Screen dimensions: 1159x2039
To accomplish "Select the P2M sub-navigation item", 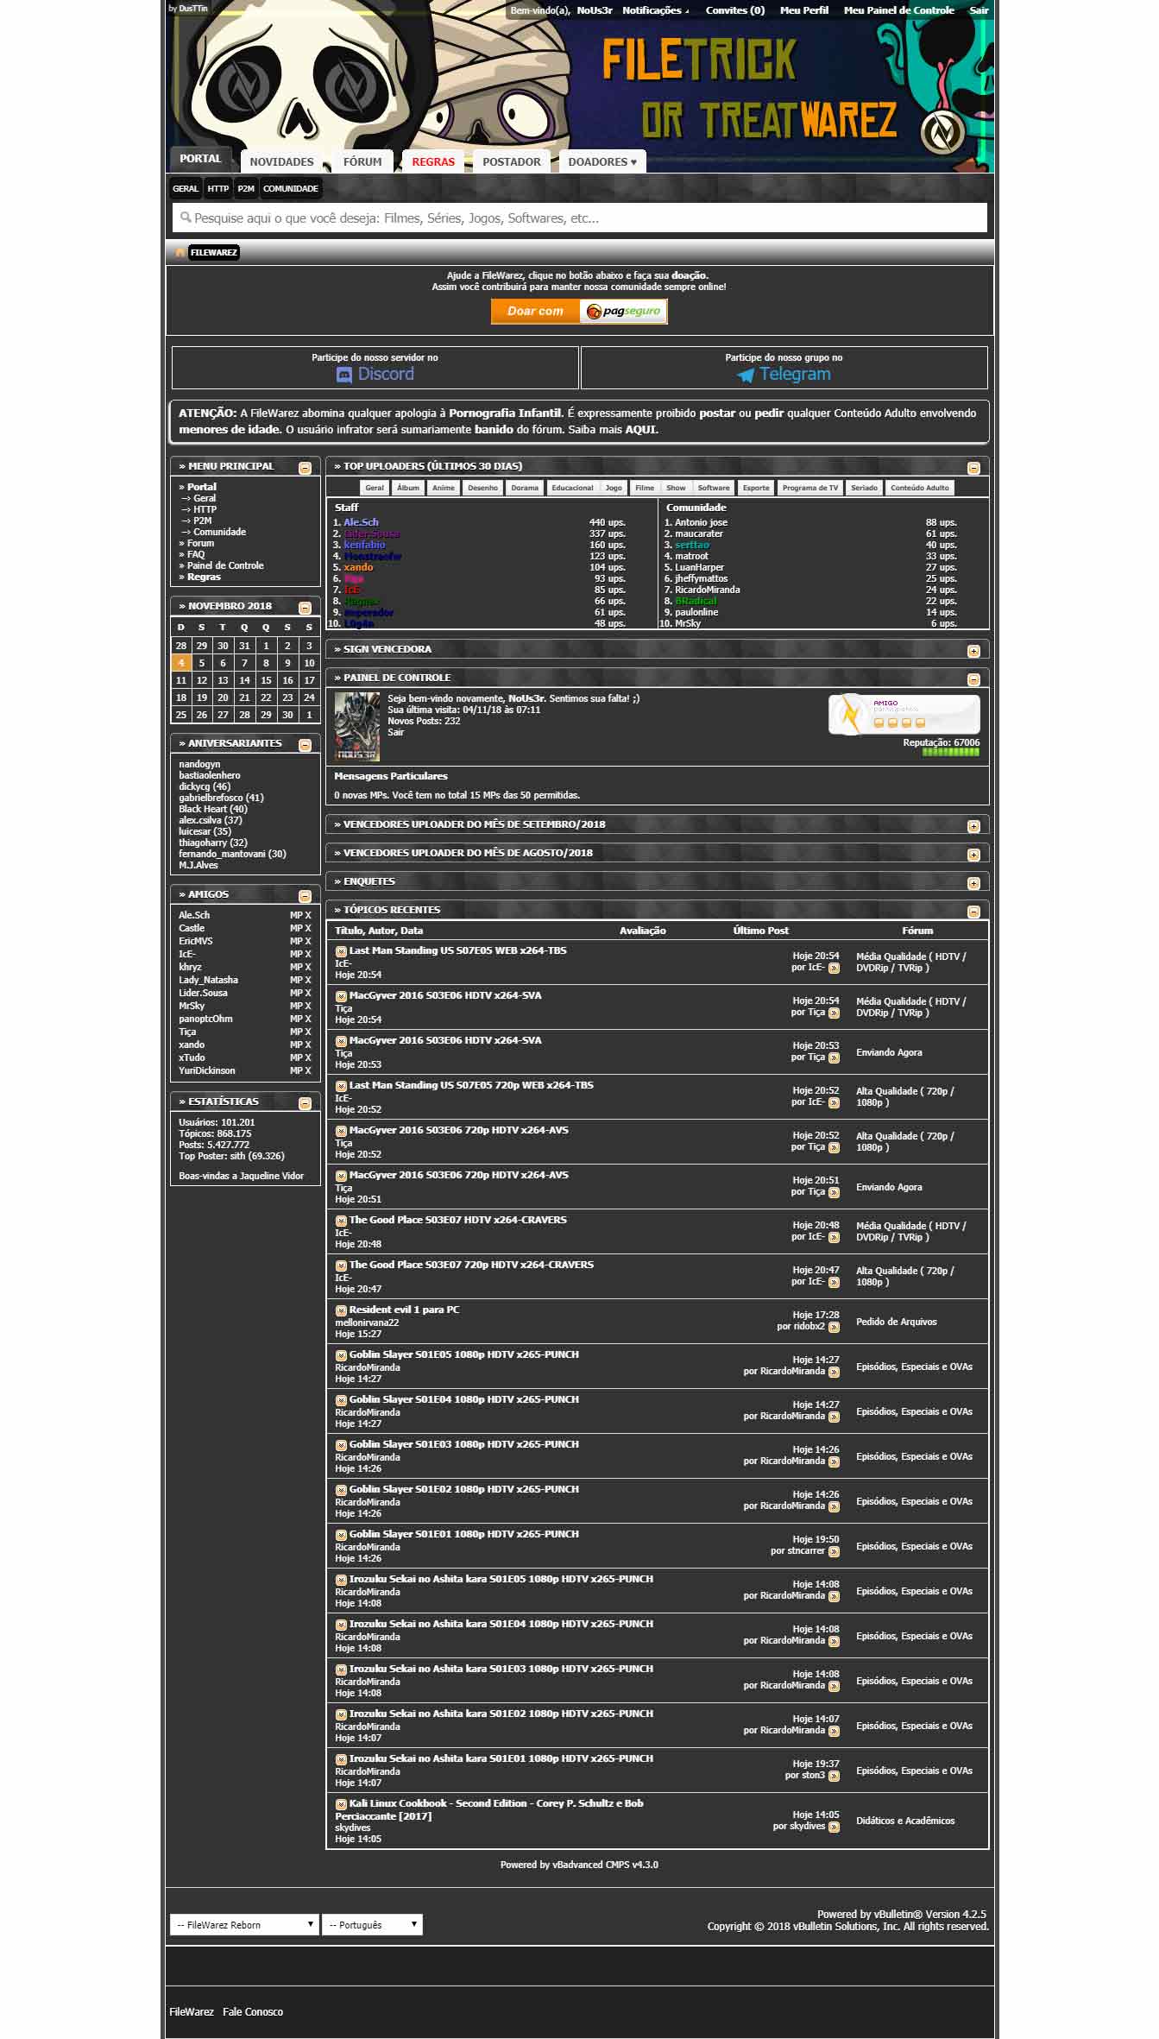I will [246, 188].
